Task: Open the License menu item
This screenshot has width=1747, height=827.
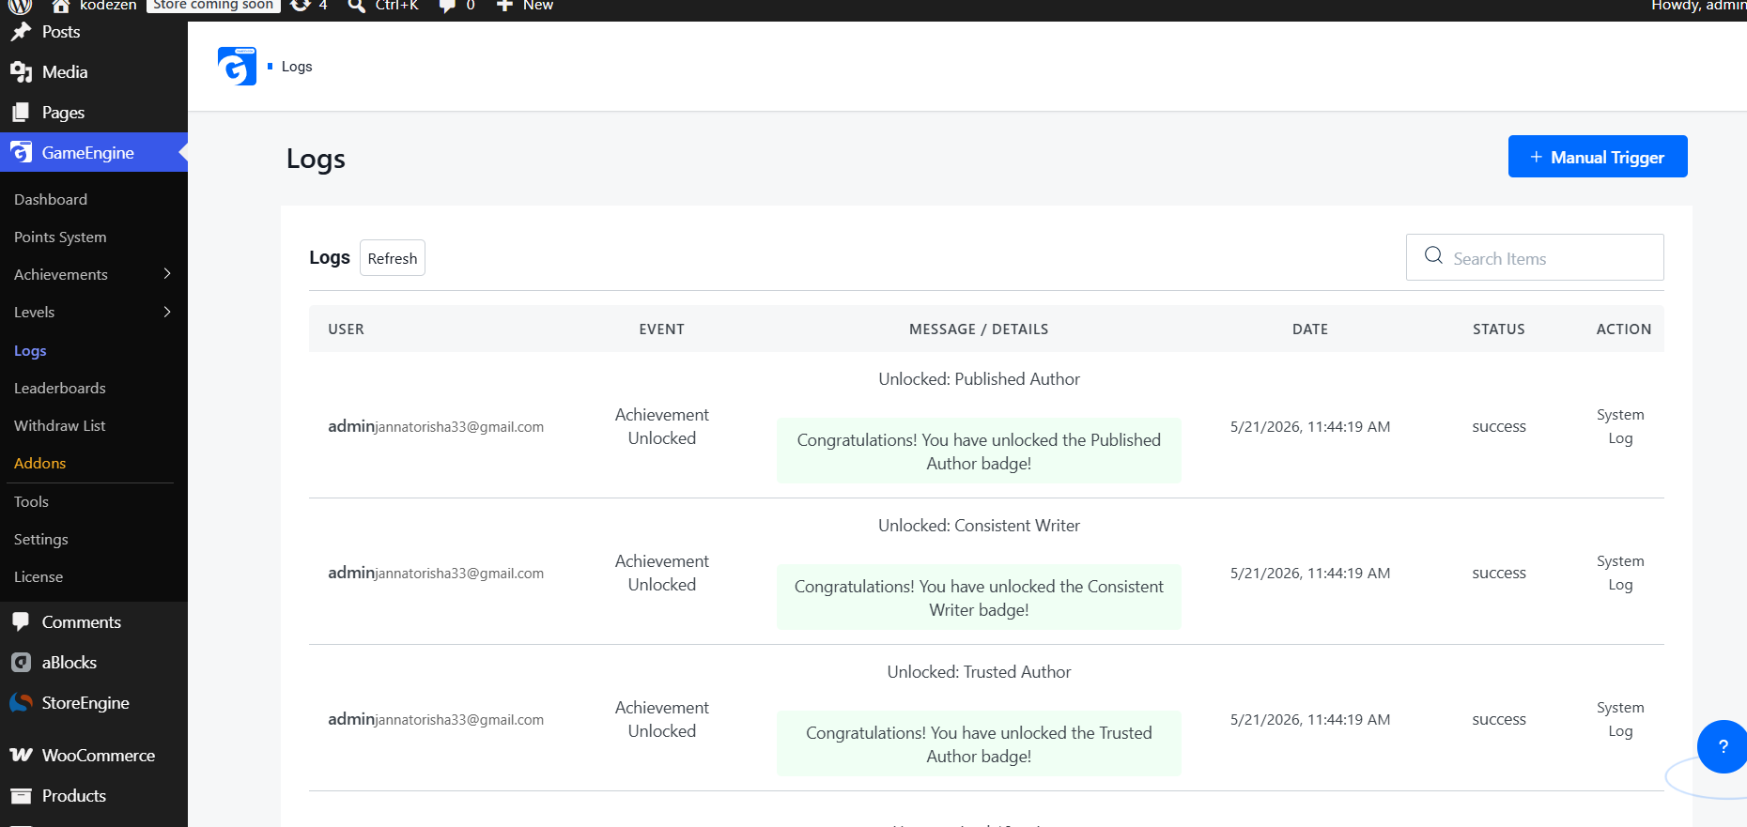Action: 39,576
